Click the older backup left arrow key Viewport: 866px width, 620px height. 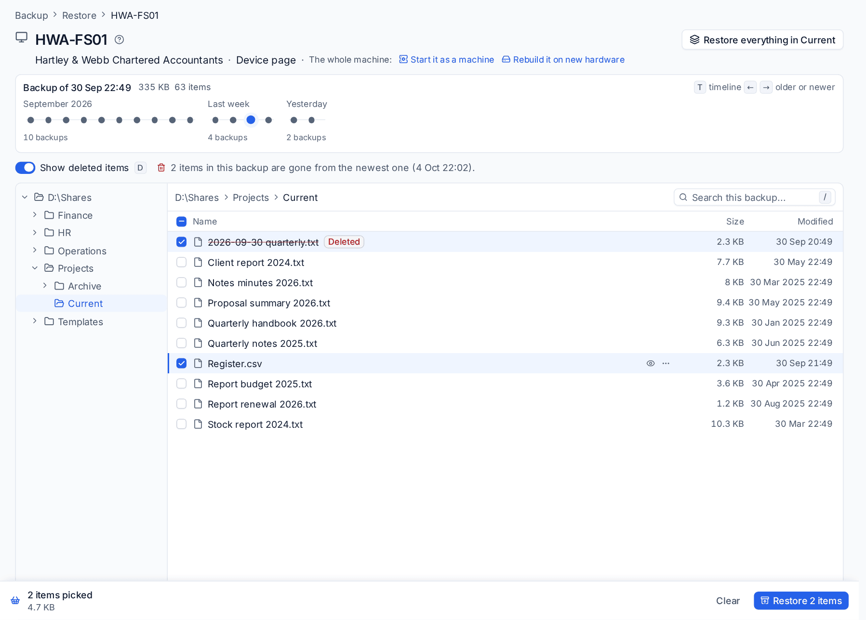750,87
